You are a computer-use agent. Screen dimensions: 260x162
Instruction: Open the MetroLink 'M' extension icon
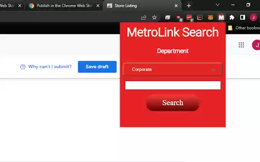pos(221,17)
